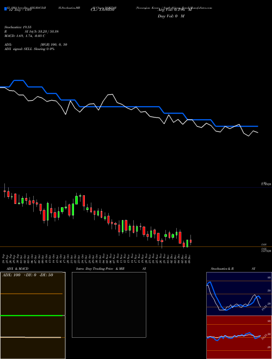Click 'Intra Day Trading Price & MR' title
This screenshot has width=272, height=359.
[x=100, y=269]
